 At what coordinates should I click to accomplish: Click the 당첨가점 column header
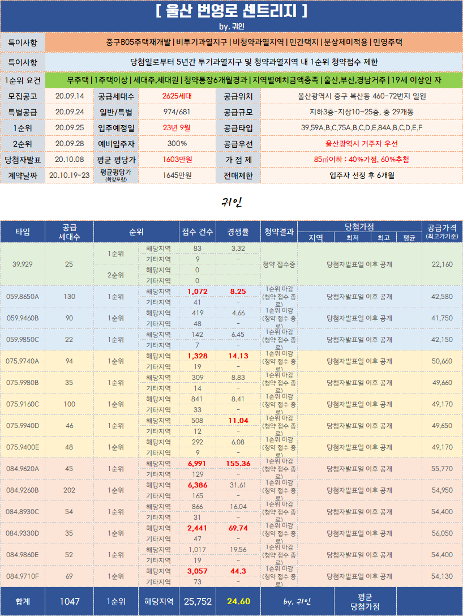coord(359,226)
